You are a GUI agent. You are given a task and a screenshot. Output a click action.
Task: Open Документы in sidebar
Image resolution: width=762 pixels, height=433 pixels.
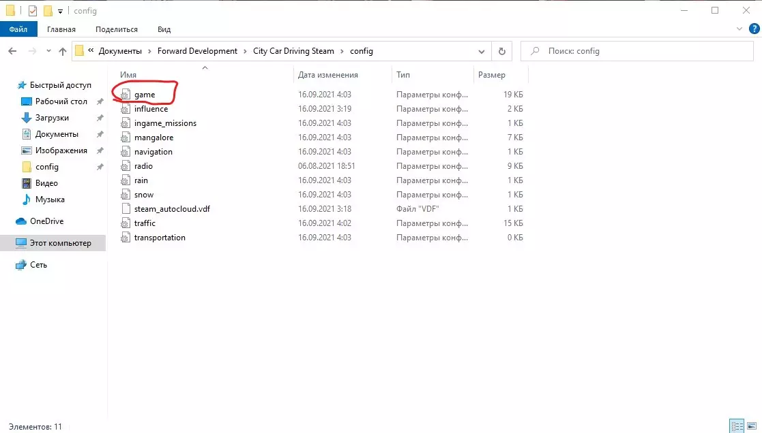point(57,134)
